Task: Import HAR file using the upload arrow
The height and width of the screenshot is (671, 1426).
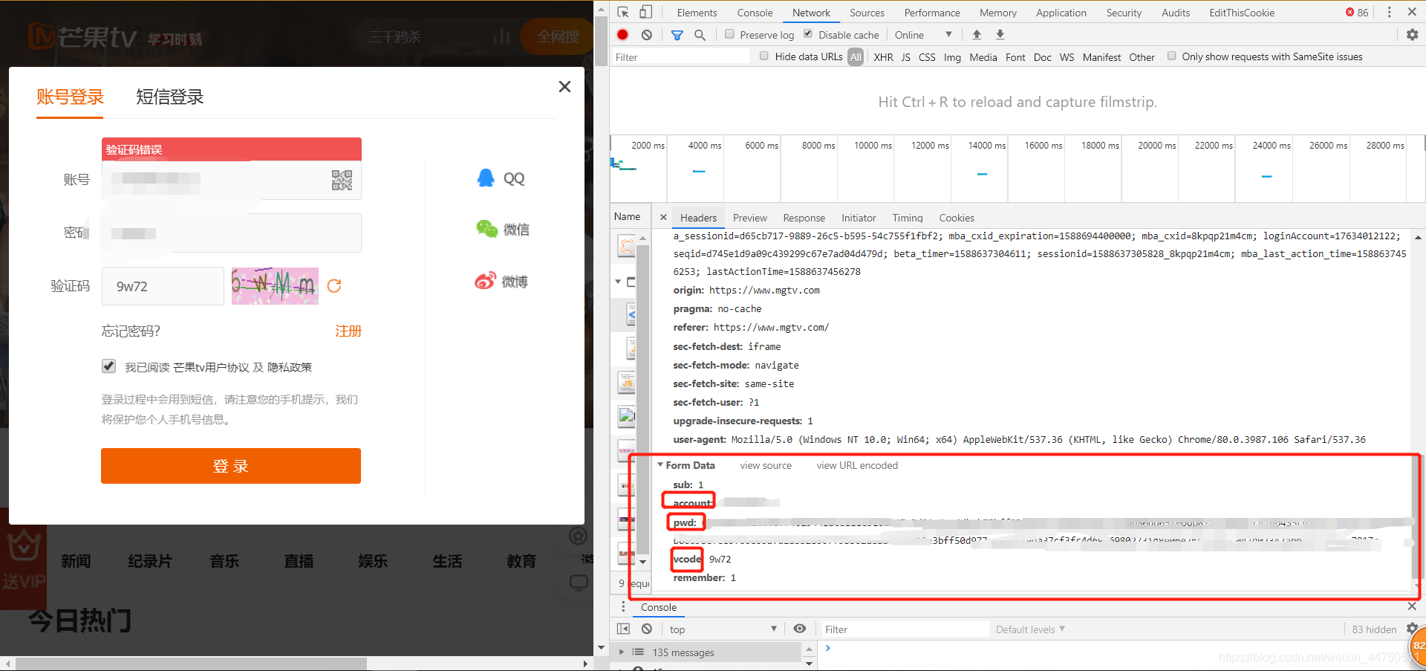Action: [x=977, y=35]
